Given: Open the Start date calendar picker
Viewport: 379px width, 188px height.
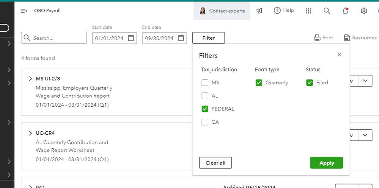Looking at the screenshot, I should [131, 38].
